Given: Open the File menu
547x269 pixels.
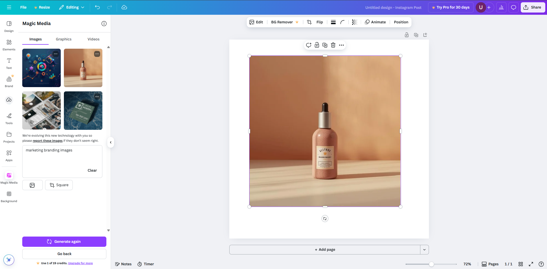Looking at the screenshot, I should pyautogui.click(x=23, y=7).
